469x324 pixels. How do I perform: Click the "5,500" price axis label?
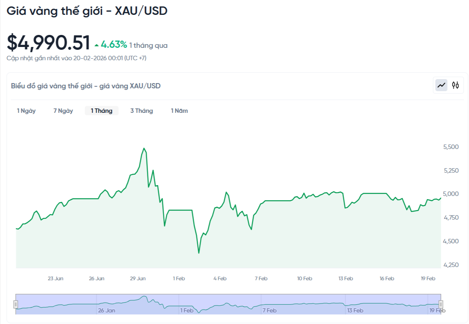click(451, 147)
